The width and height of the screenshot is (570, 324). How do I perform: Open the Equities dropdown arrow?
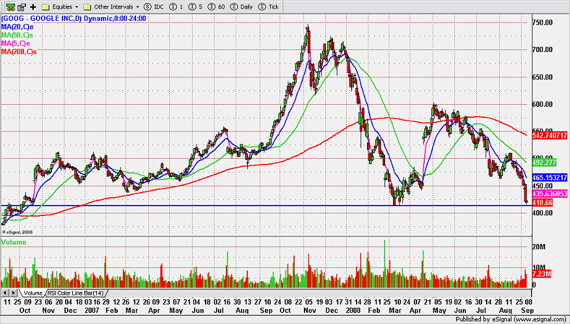coord(76,7)
